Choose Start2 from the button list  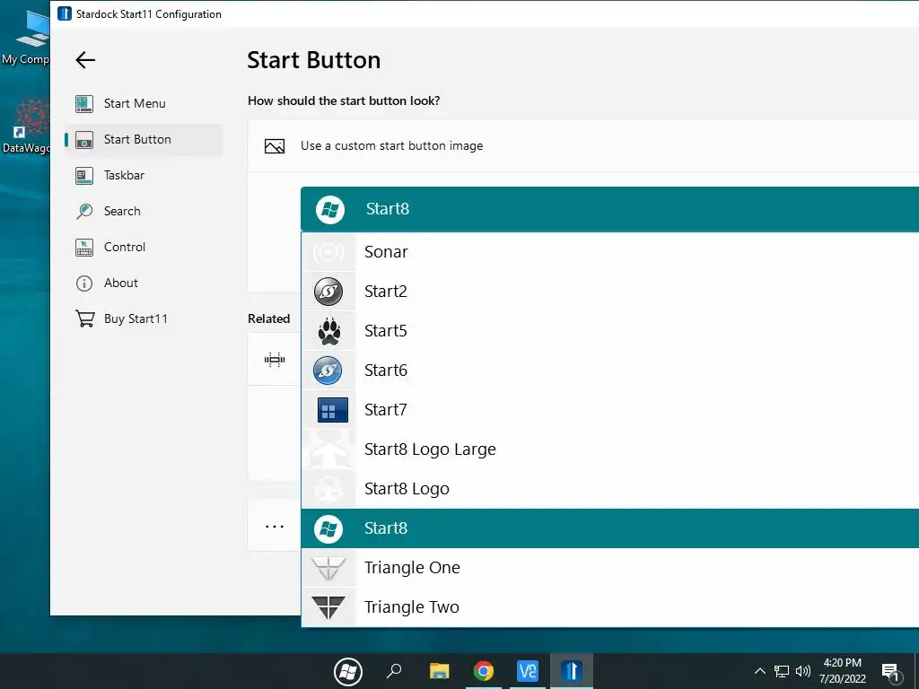tap(609, 292)
